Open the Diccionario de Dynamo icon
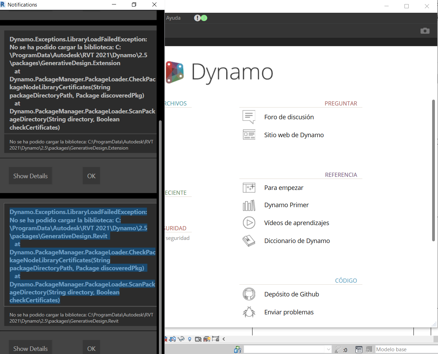The width and height of the screenshot is (438, 354). [x=249, y=241]
